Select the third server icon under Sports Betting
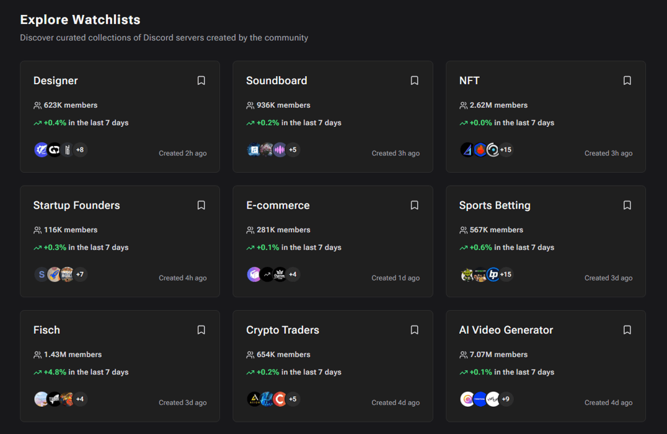 point(493,274)
